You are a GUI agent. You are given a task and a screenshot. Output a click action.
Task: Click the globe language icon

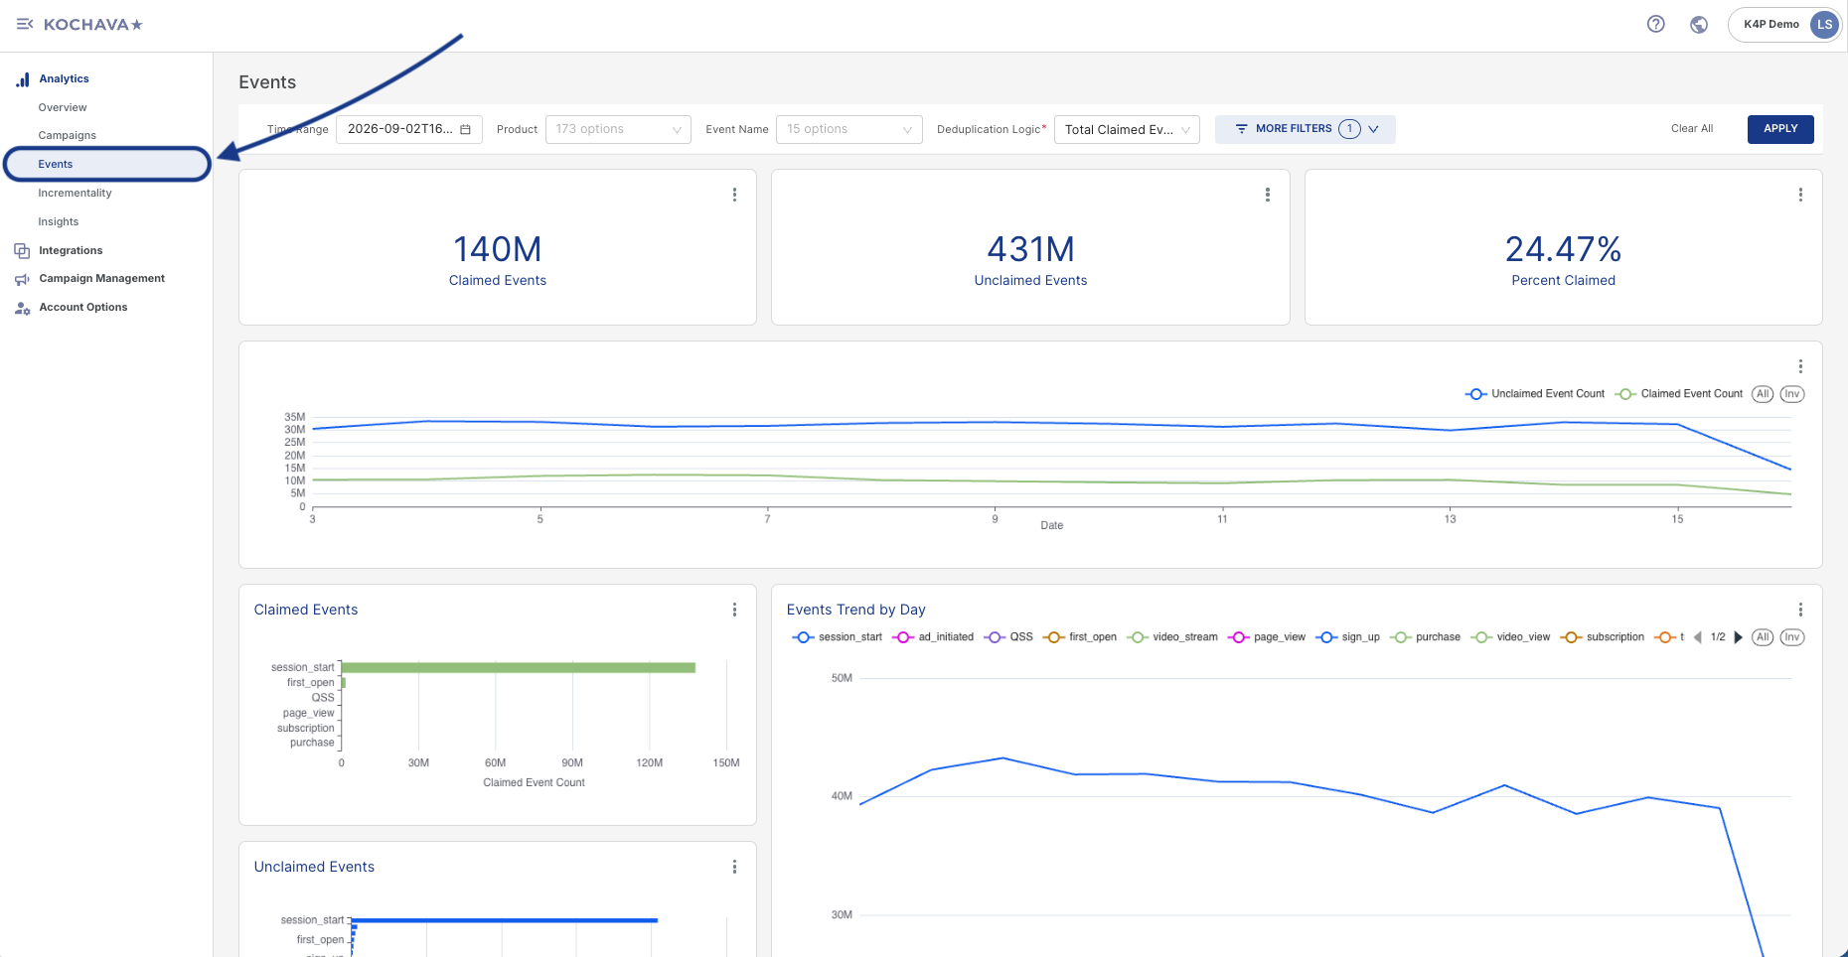tap(1699, 24)
